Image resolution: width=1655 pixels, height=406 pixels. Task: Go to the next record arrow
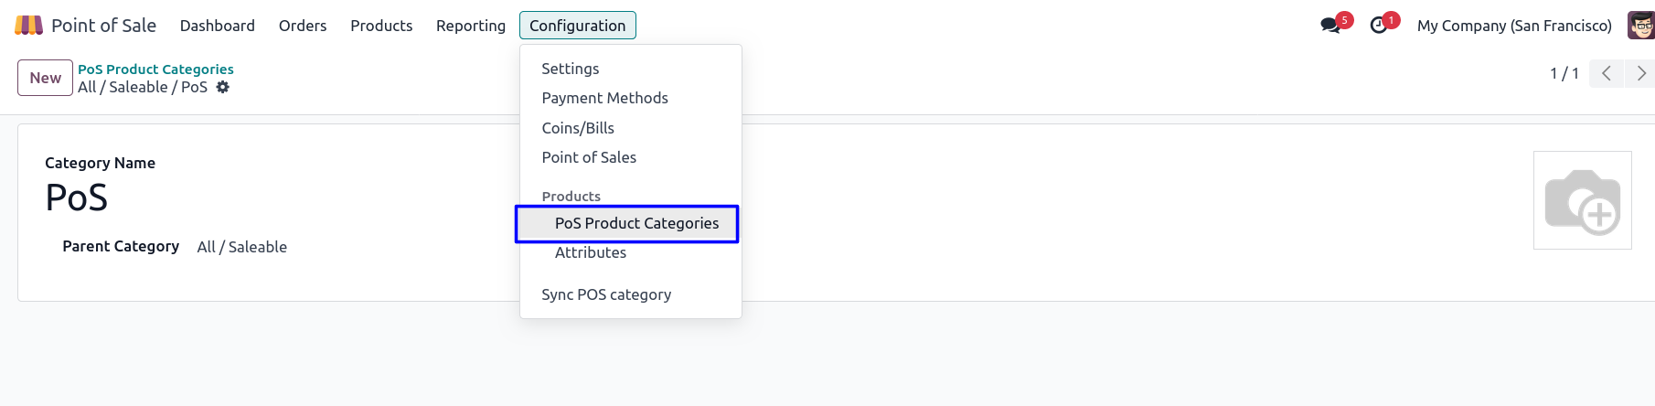[1640, 73]
